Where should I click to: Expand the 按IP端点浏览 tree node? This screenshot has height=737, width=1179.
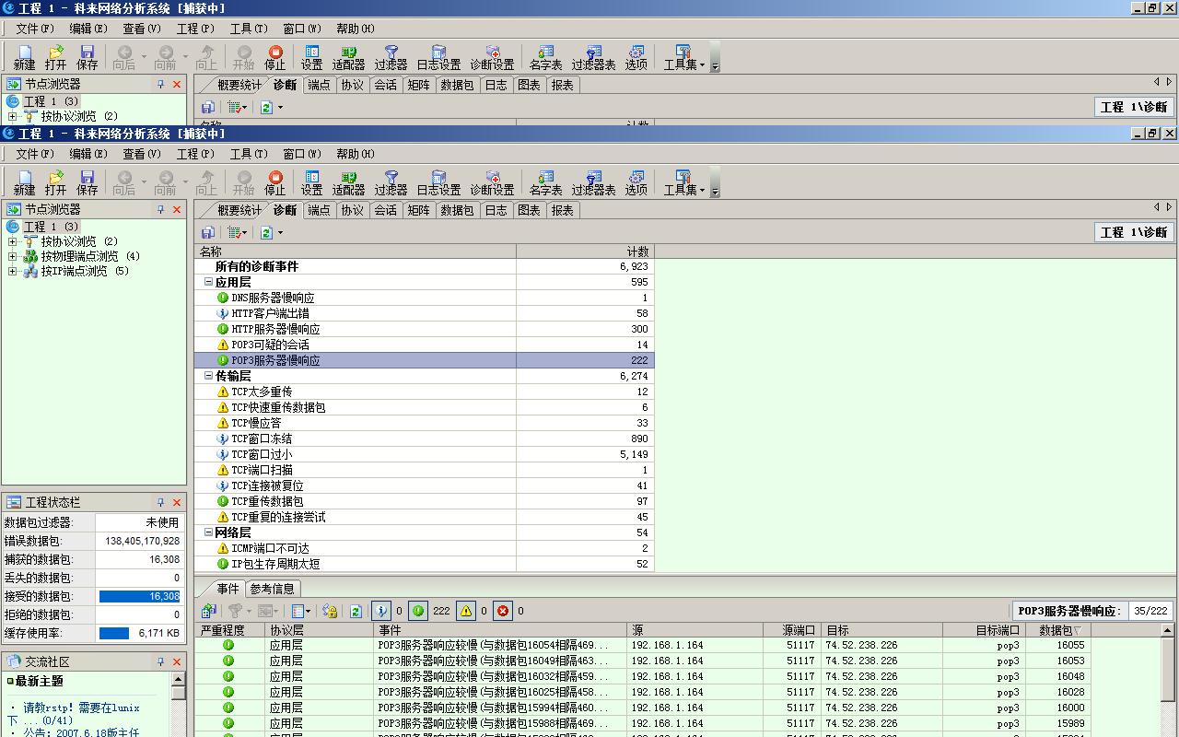coord(12,271)
